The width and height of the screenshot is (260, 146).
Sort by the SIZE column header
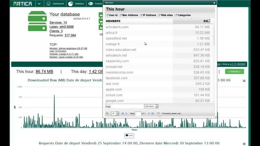point(192,21)
